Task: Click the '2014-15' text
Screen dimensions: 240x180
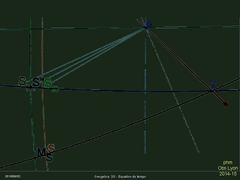Action: (228, 174)
